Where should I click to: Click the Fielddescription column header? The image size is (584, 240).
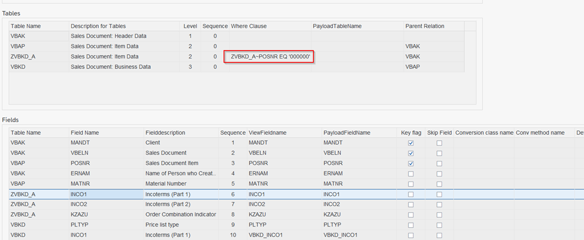point(165,133)
